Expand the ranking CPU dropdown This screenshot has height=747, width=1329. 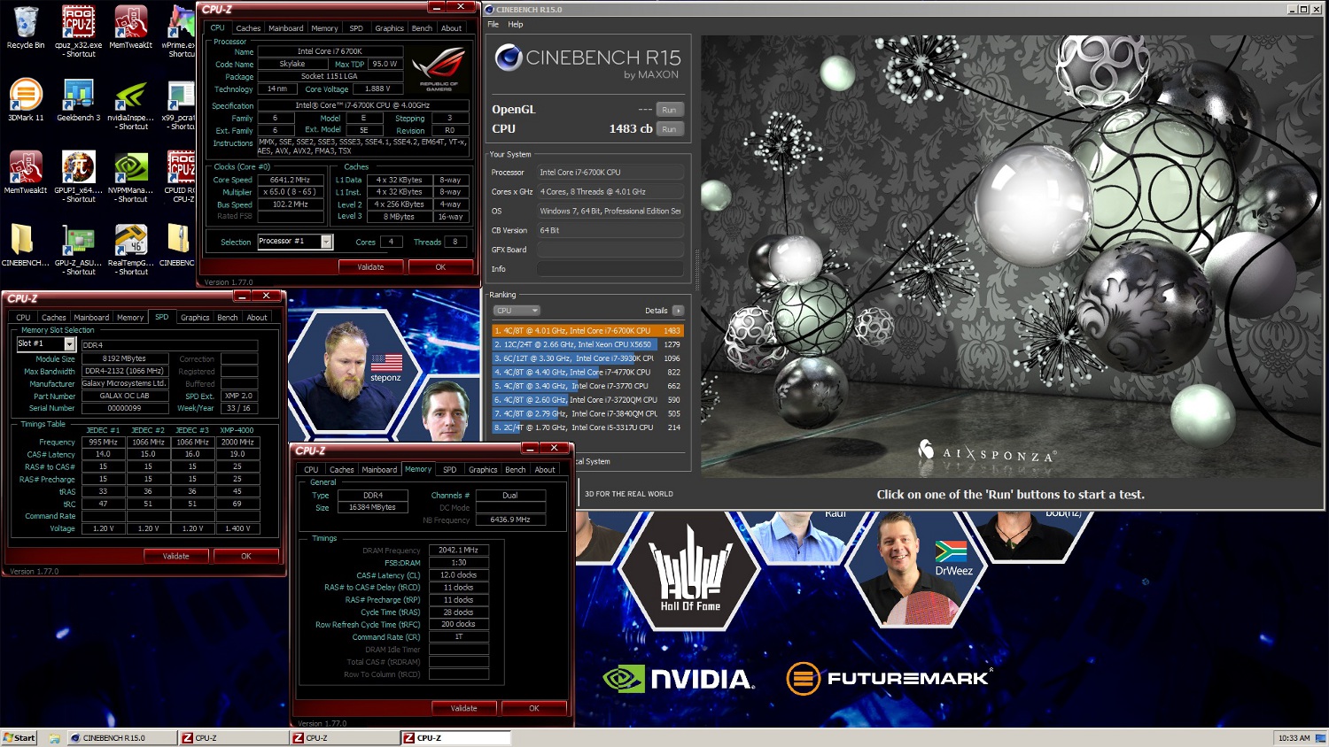coord(517,311)
